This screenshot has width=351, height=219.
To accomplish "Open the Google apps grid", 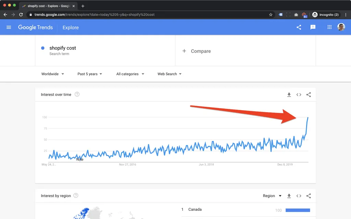I will click(329, 27).
